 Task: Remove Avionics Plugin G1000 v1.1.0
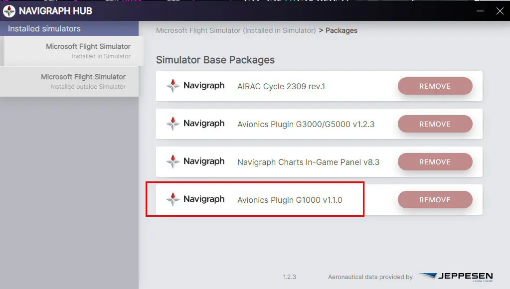coord(435,200)
